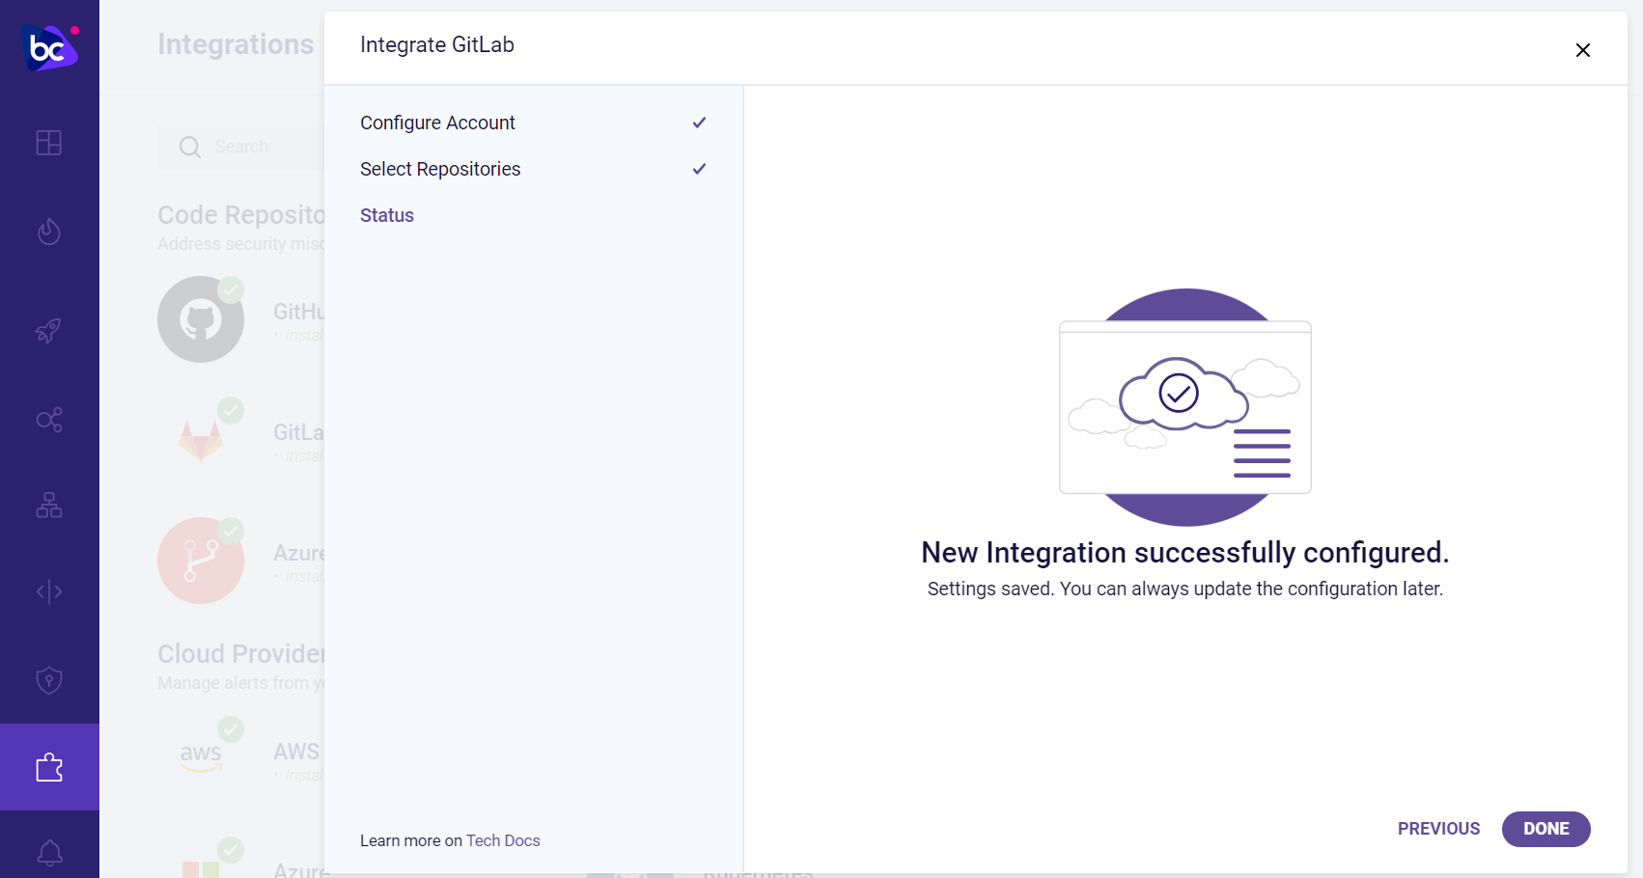Close the Integrate GitLab dialog
This screenshot has width=1643, height=878.
1583,50
